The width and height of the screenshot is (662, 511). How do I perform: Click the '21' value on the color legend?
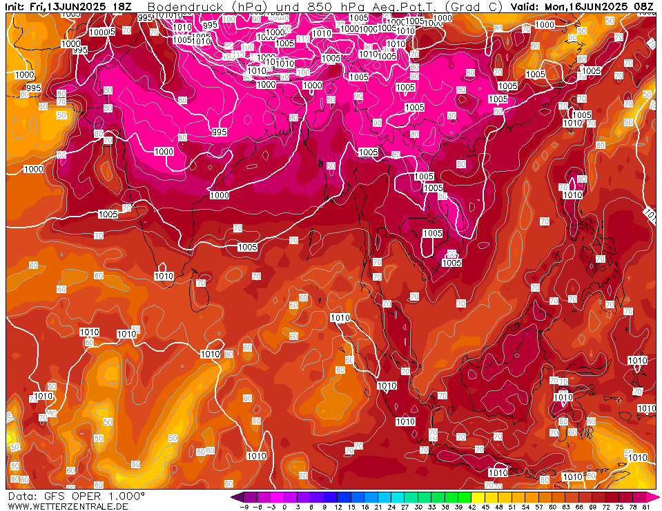coord(378,507)
